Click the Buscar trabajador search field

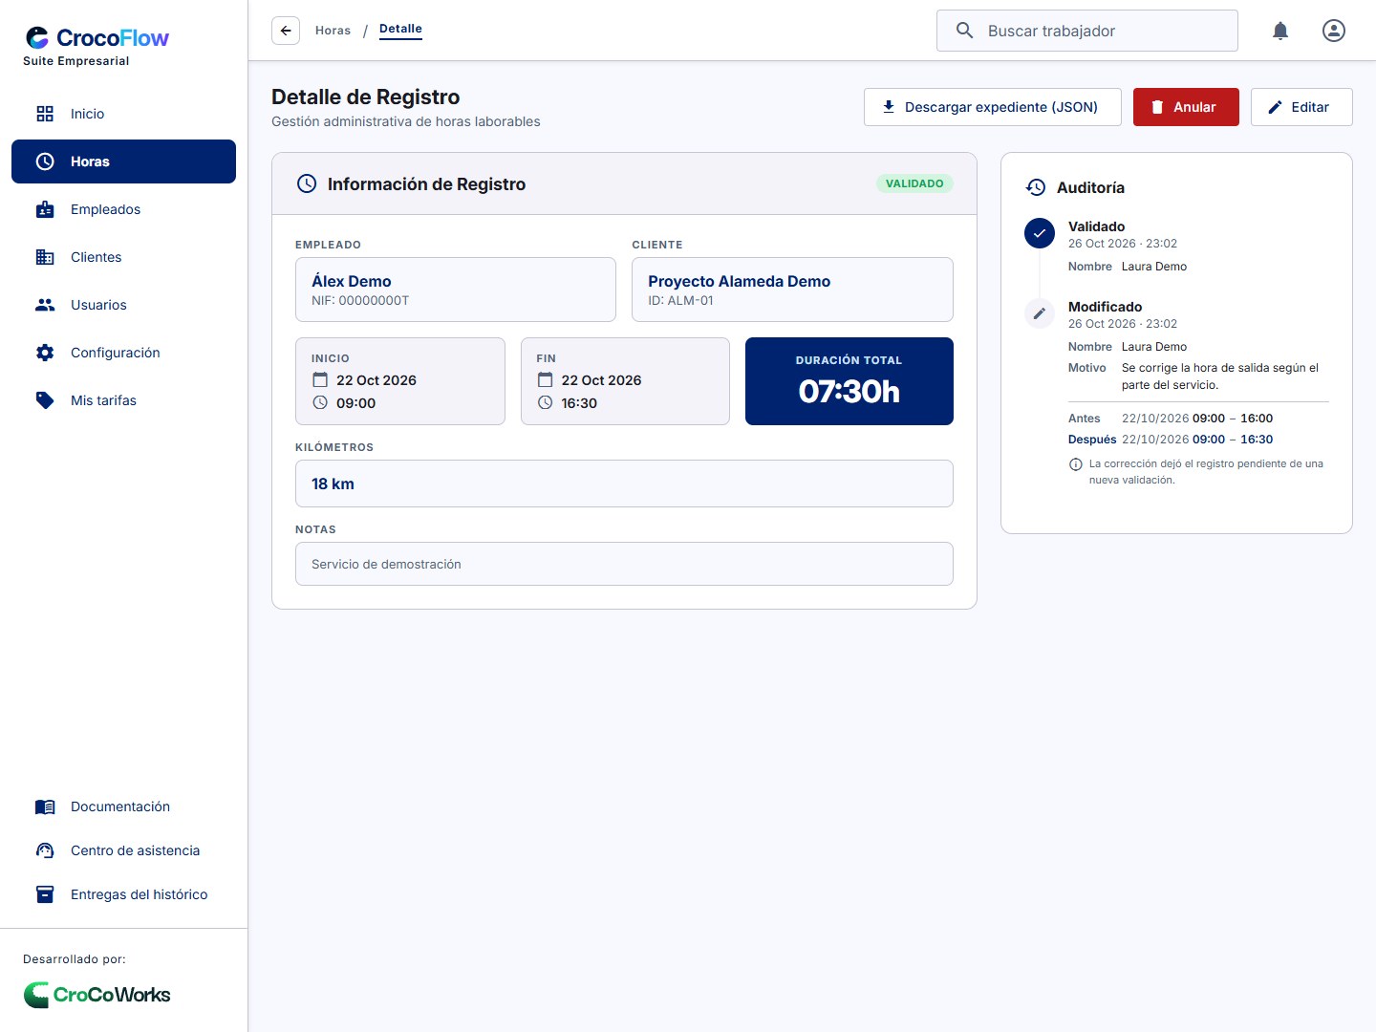click(1087, 31)
